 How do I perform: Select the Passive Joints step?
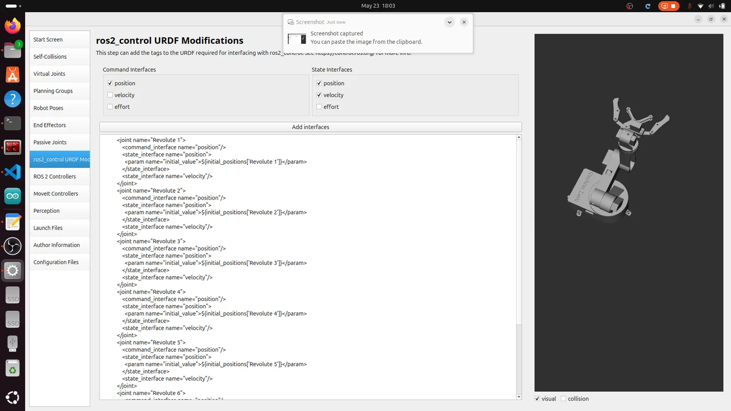(x=60, y=142)
